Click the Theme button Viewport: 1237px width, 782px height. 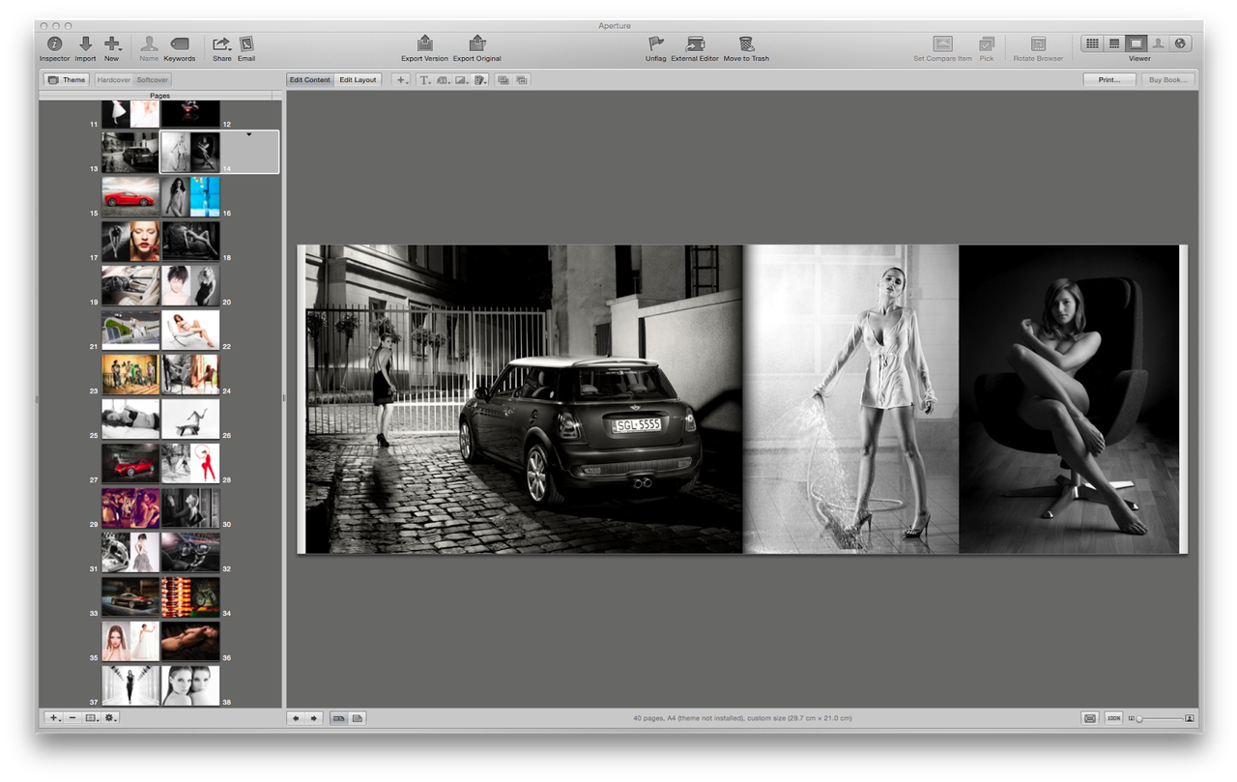point(67,79)
